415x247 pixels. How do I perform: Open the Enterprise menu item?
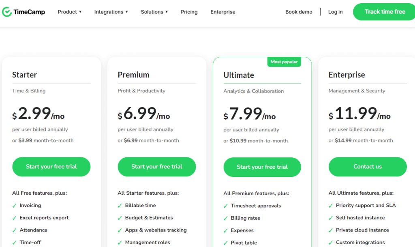[223, 12]
